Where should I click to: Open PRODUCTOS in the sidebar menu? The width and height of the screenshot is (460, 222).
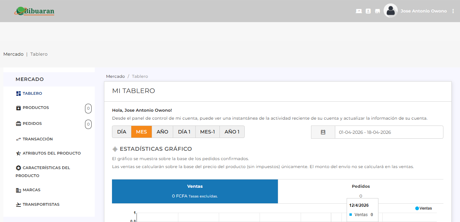(36, 108)
